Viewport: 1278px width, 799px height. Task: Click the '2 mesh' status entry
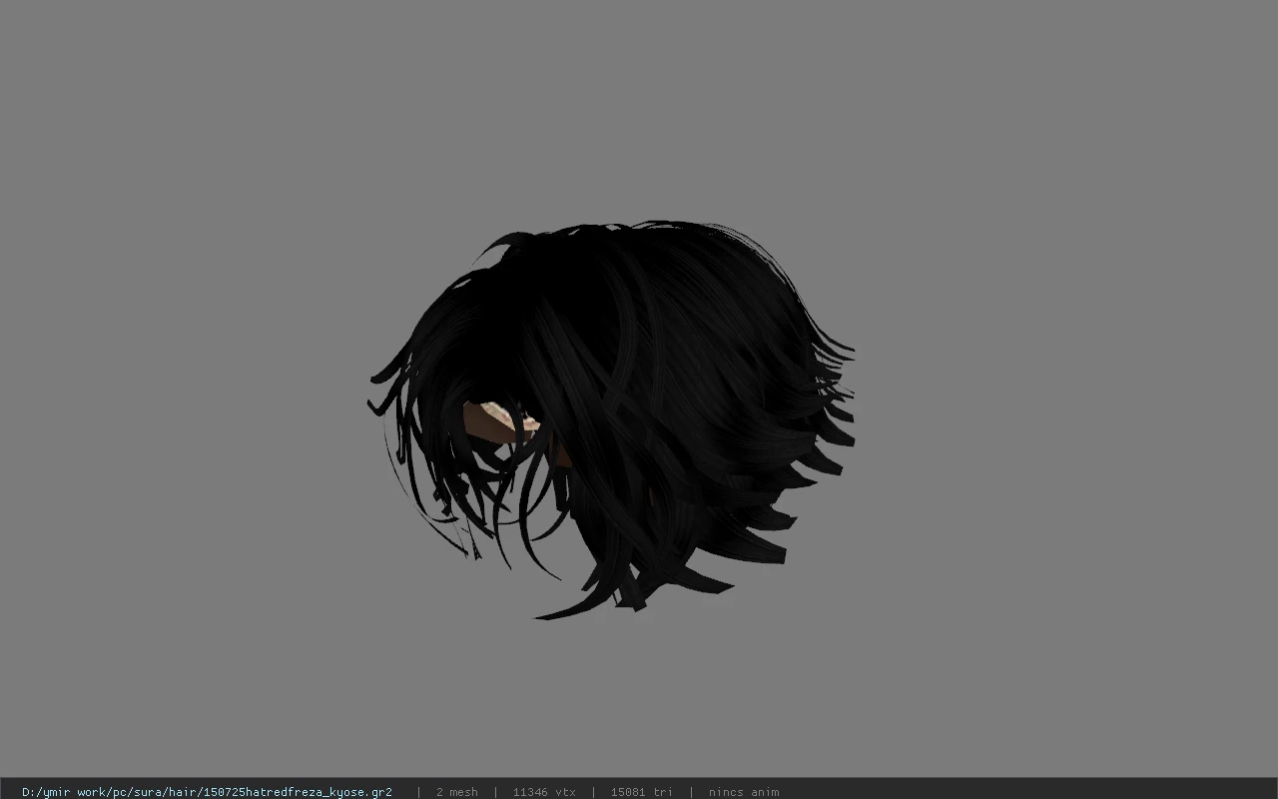point(457,792)
